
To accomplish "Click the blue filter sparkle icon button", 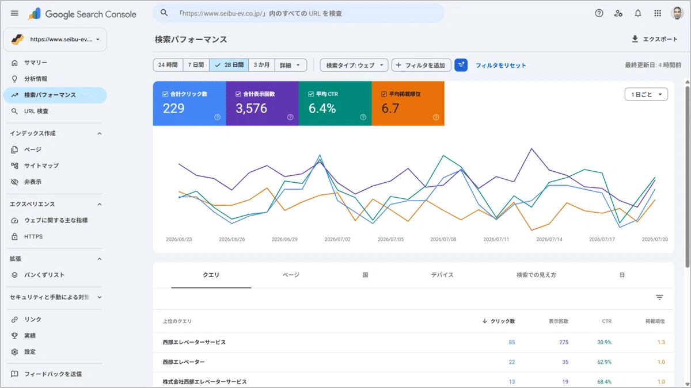I will point(461,65).
